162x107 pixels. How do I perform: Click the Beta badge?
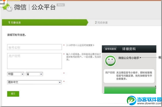[61, 5]
